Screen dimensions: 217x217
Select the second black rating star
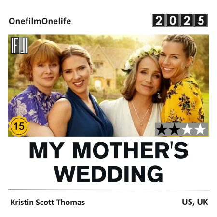174,130
